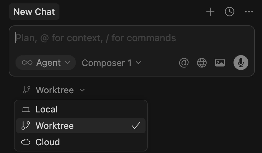The image size is (262, 153).
Task: Focus the chat prompt input field
Action: pyautogui.click(x=124, y=38)
